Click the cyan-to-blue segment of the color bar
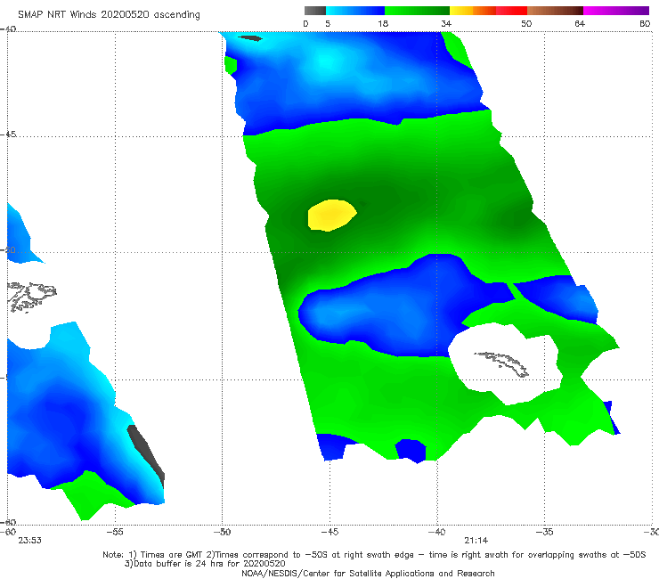 click(355, 11)
